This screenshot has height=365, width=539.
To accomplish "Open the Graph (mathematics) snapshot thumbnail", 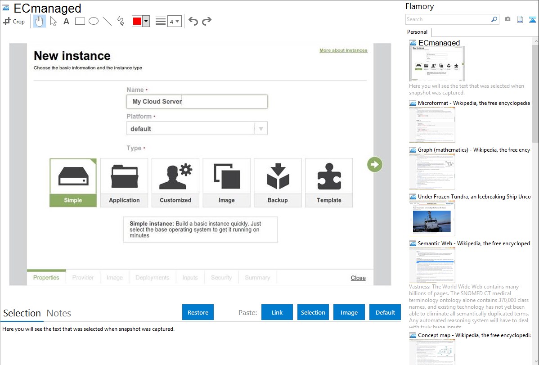I will click(432, 171).
